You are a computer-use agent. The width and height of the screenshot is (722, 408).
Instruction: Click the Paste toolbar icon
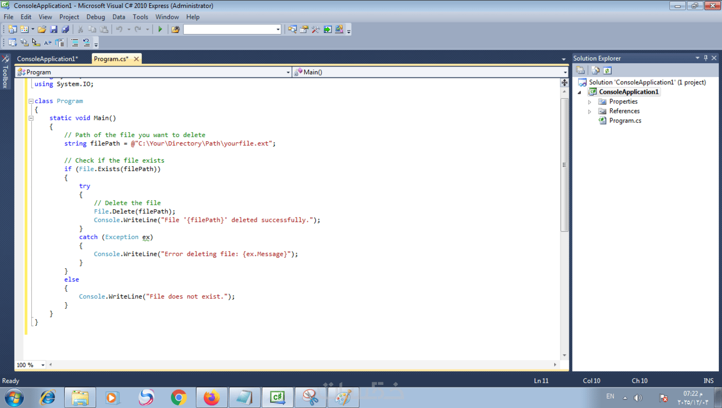point(104,29)
